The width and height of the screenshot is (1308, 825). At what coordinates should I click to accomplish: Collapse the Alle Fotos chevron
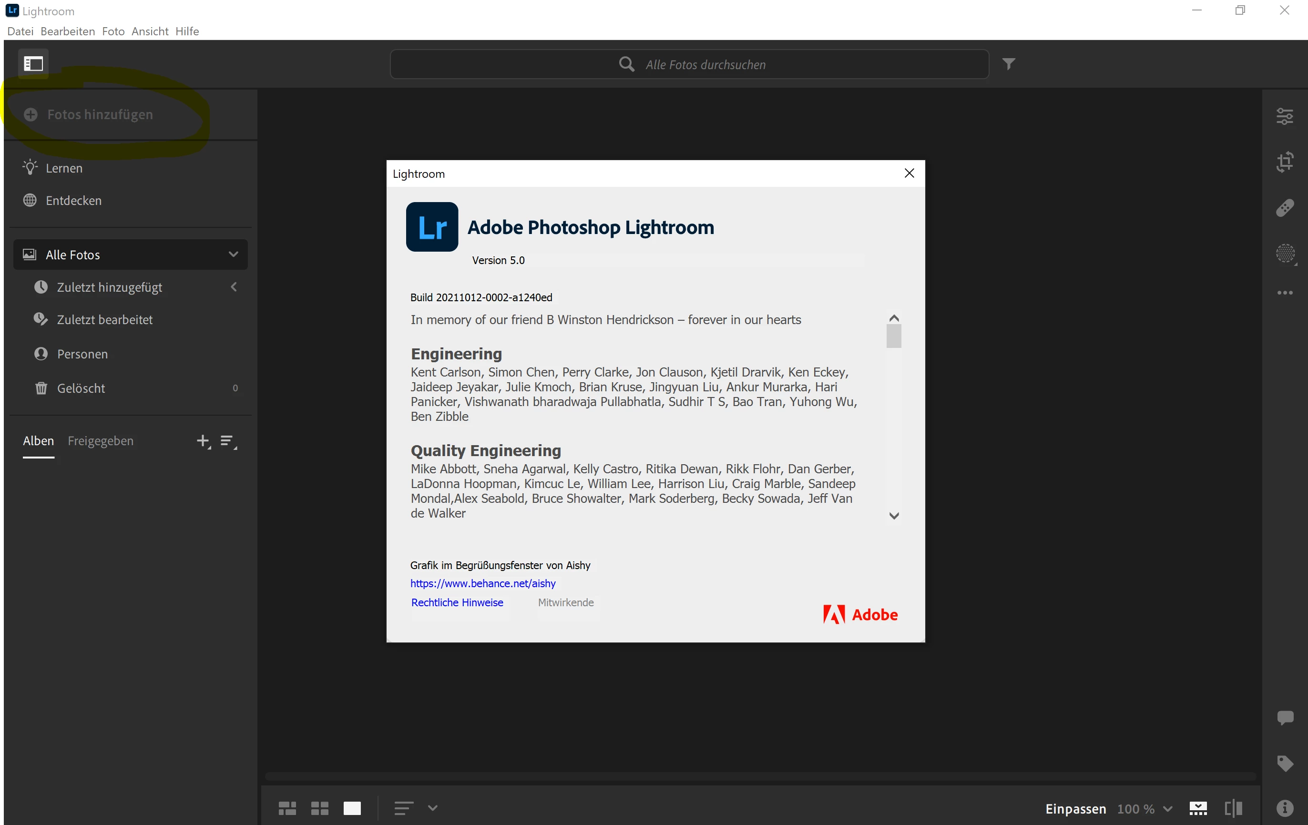[x=234, y=254]
